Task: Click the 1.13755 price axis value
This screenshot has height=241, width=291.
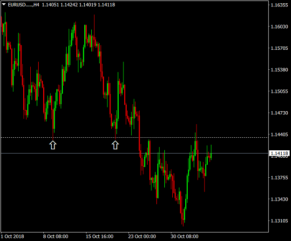Action: coord(279,178)
